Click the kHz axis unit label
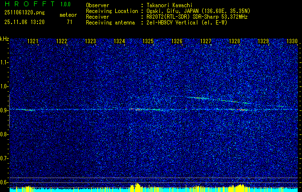The height and width of the screenshot is (192, 302). (x=4, y=39)
